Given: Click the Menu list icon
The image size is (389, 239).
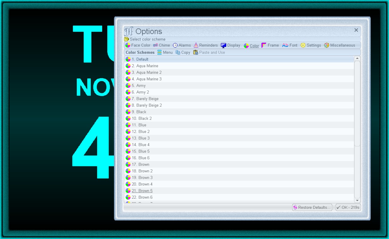Looking at the screenshot, I should click(159, 53).
